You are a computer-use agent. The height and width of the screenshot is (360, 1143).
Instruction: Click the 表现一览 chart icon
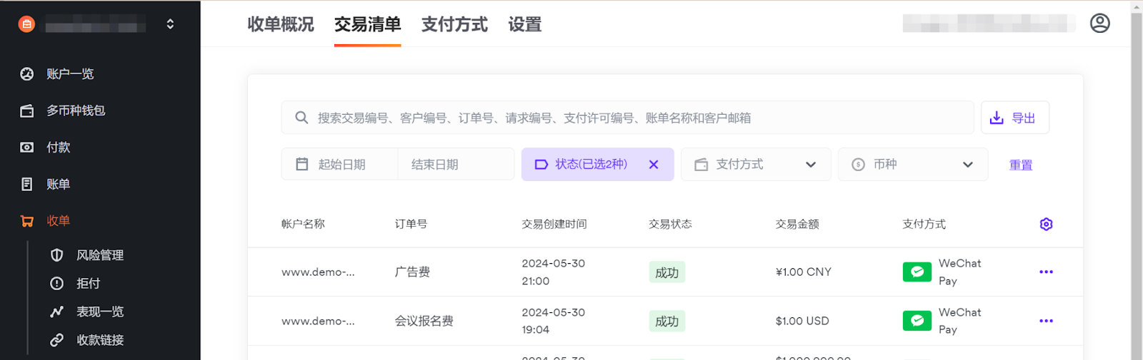[57, 312]
